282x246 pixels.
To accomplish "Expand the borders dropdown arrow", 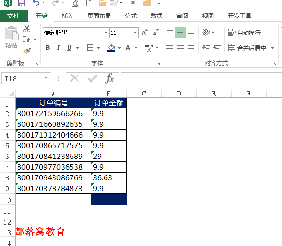I will tap(98, 48).
